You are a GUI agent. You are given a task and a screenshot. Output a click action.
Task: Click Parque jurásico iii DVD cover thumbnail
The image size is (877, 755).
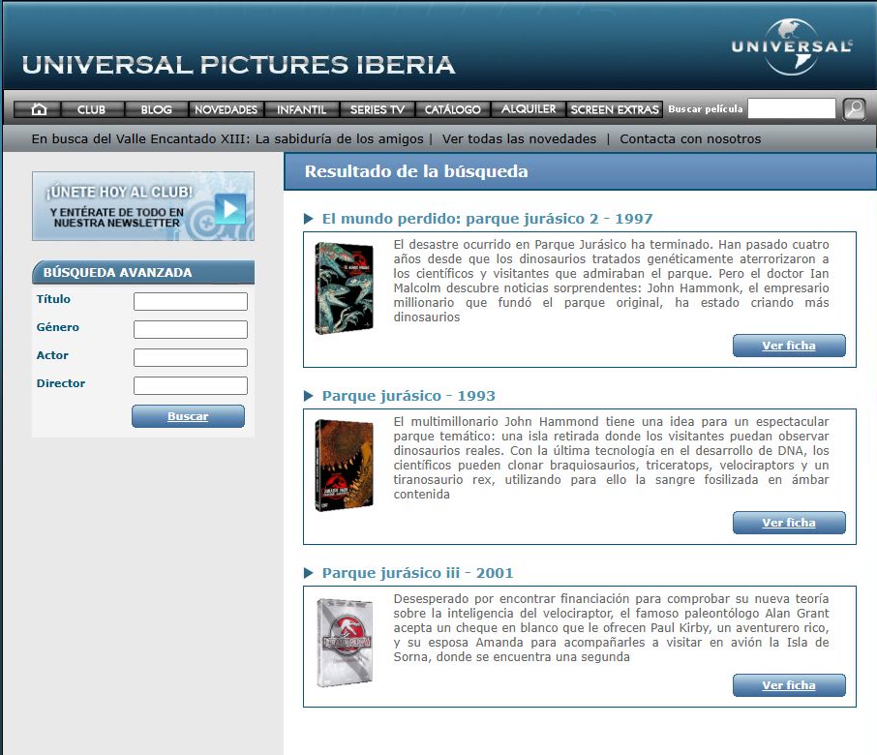tap(344, 643)
